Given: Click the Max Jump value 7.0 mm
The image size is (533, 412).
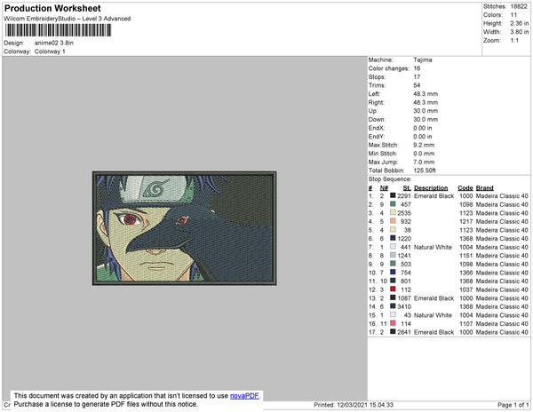Looking at the screenshot, I should point(424,162).
